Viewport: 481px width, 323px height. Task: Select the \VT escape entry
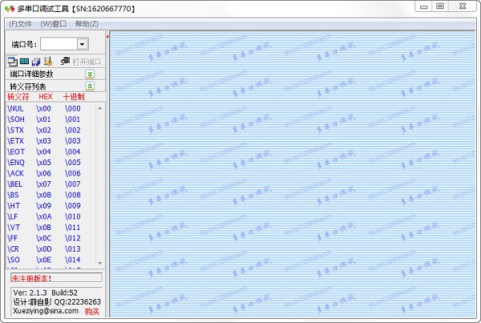(14, 228)
